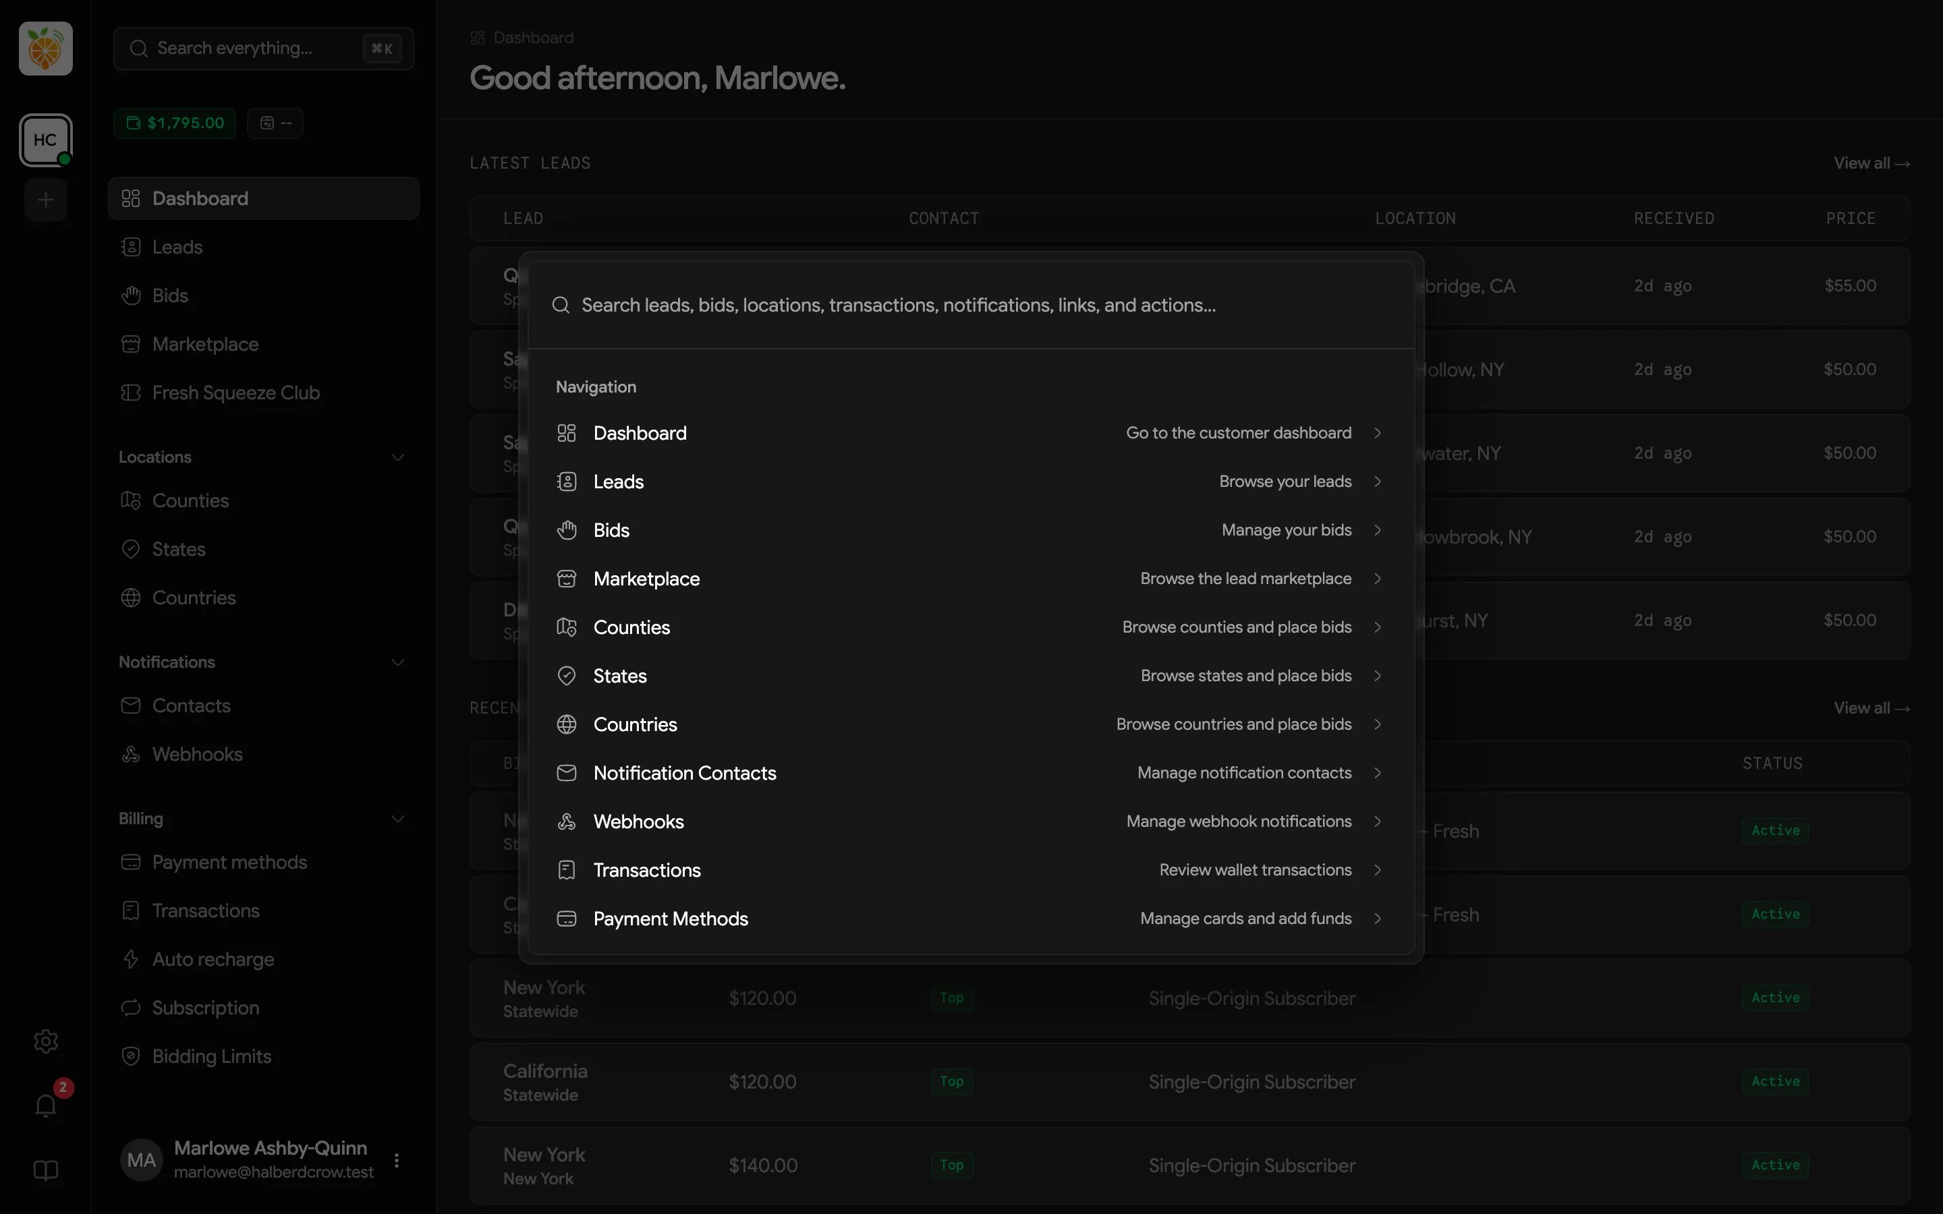1943x1214 pixels.
Task: Collapse the Notifications sidebar section
Action: pyautogui.click(x=397, y=662)
